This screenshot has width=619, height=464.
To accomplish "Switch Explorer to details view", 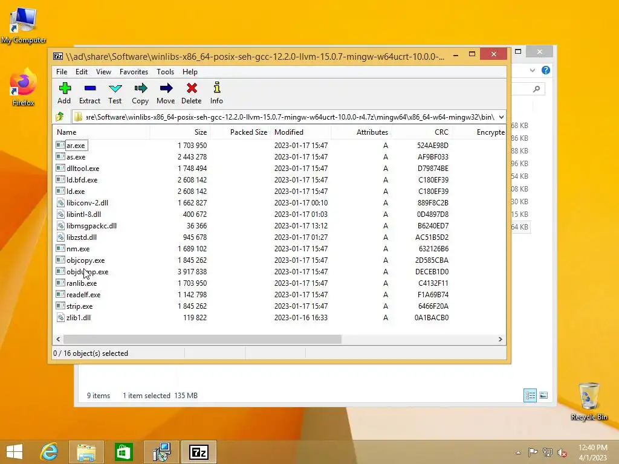I will (x=530, y=395).
